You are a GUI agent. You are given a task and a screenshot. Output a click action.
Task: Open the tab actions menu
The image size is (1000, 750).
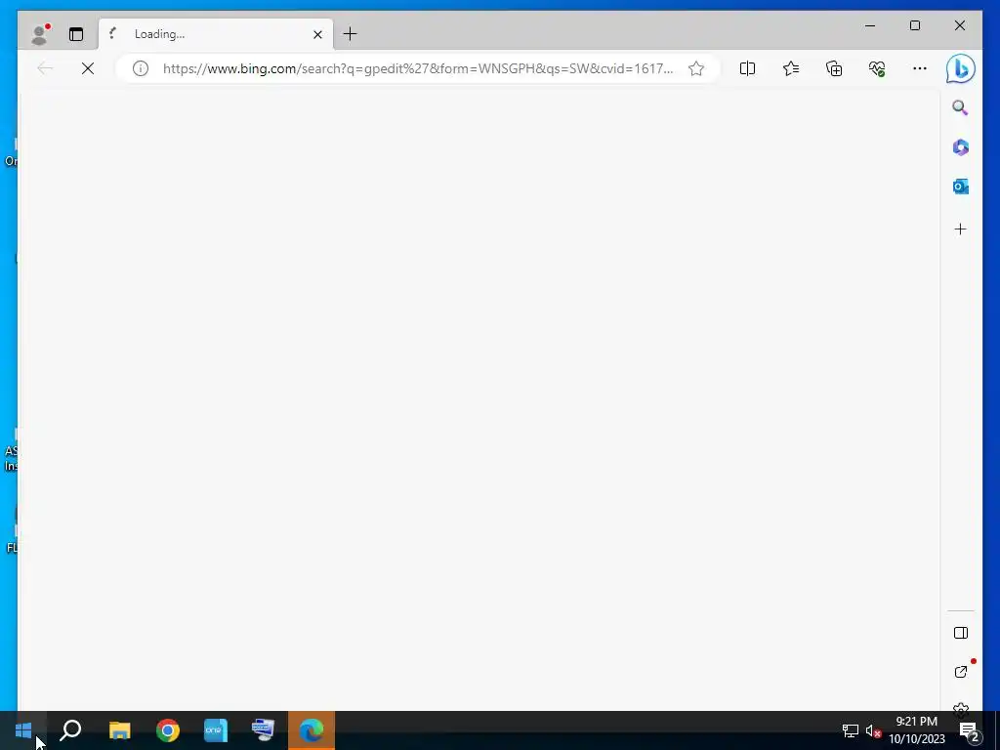pos(76,34)
